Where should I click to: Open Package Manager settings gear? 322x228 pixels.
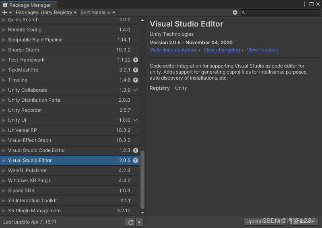235,12
